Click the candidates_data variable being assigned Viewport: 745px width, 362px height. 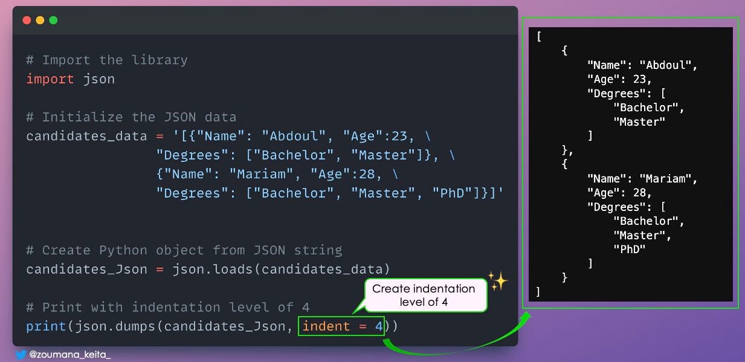pyautogui.click(x=86, y=136)
